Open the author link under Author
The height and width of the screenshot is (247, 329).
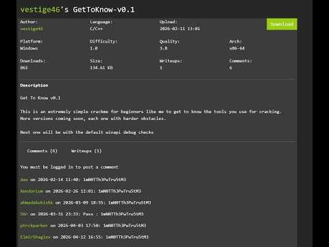(32, 29)
